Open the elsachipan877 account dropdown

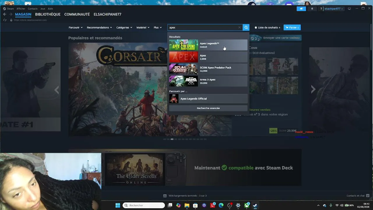click(x=334, y=9)
